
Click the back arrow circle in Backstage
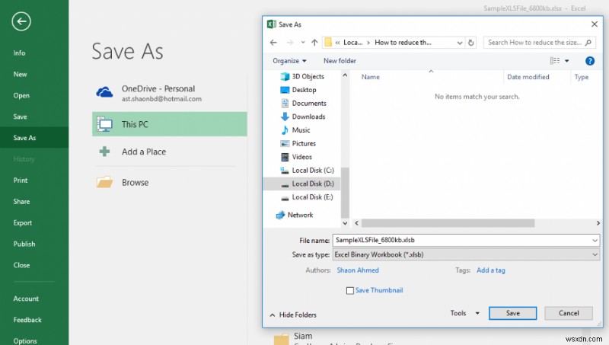coord(21,21)
